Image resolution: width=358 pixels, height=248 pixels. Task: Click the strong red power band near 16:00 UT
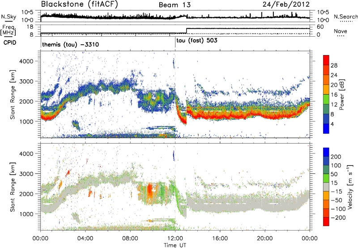220,116
